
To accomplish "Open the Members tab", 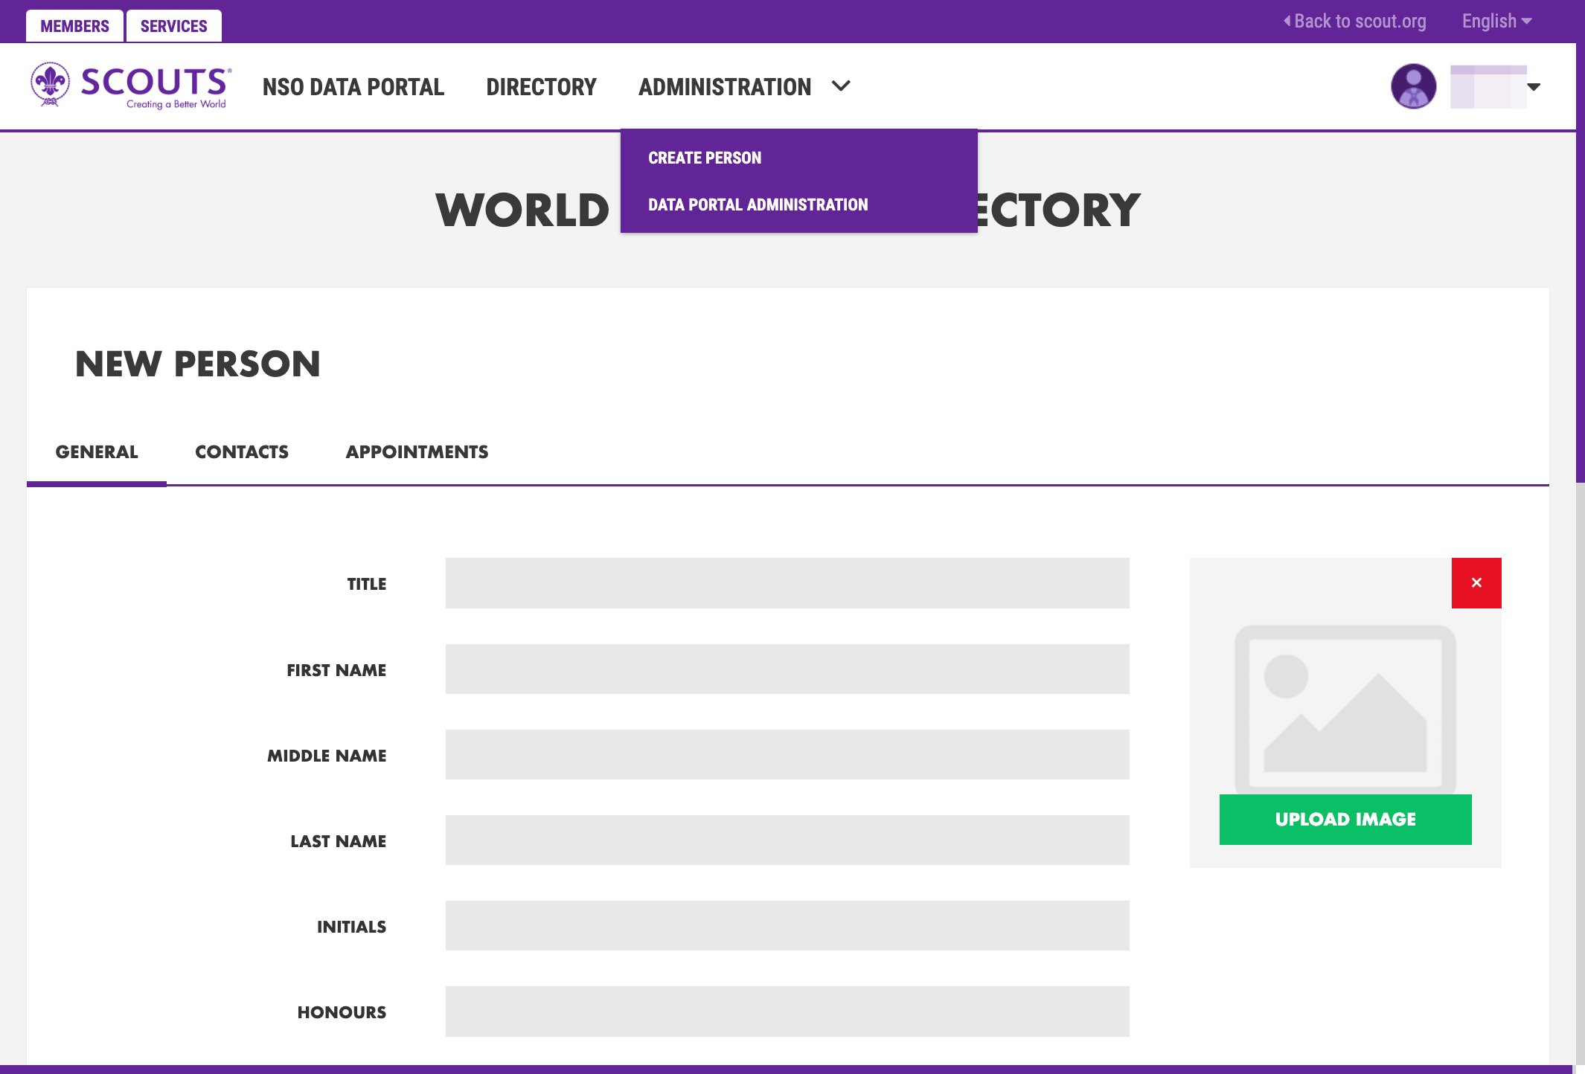I will pos(74,26).
